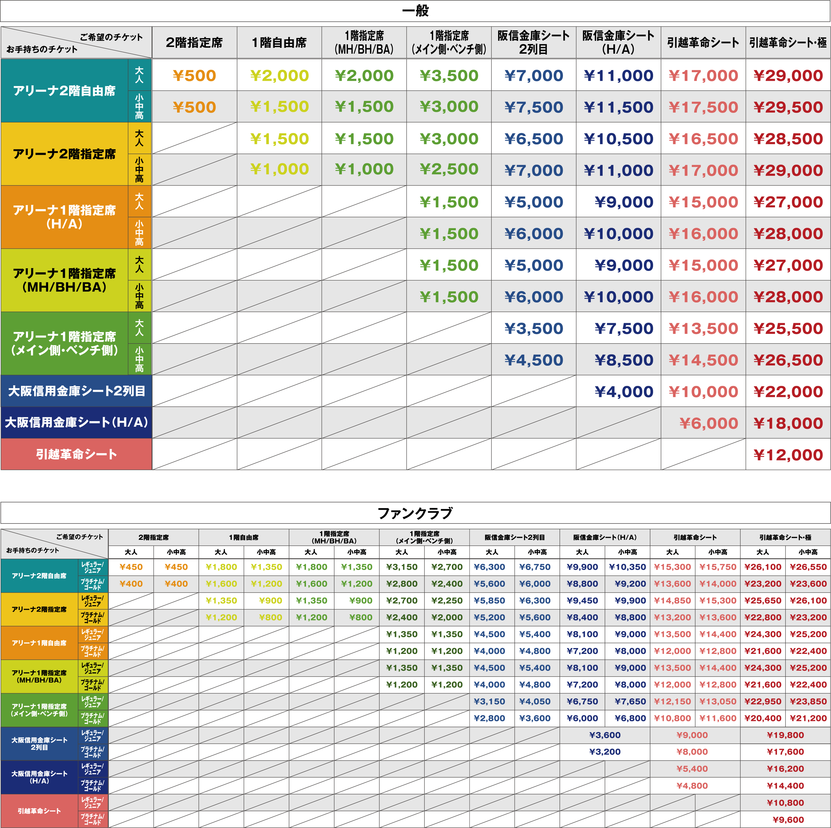Select the ¥25,500 price cell
Image resolution: width=831 pixels, height=828 pixels.
(x=788, y=329)
